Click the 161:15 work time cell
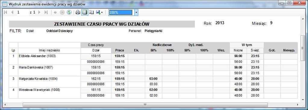The height and width of the screenshot is (110, 308). (x=96, y=90)
